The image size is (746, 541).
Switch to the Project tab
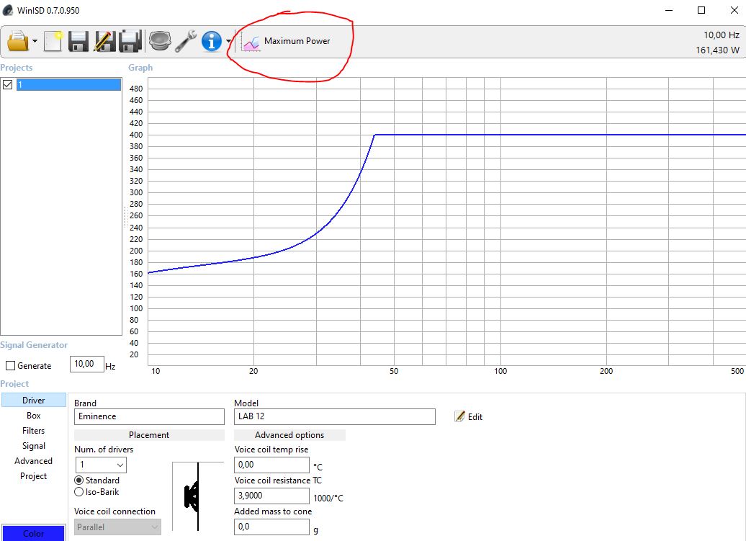coord(33,476)
